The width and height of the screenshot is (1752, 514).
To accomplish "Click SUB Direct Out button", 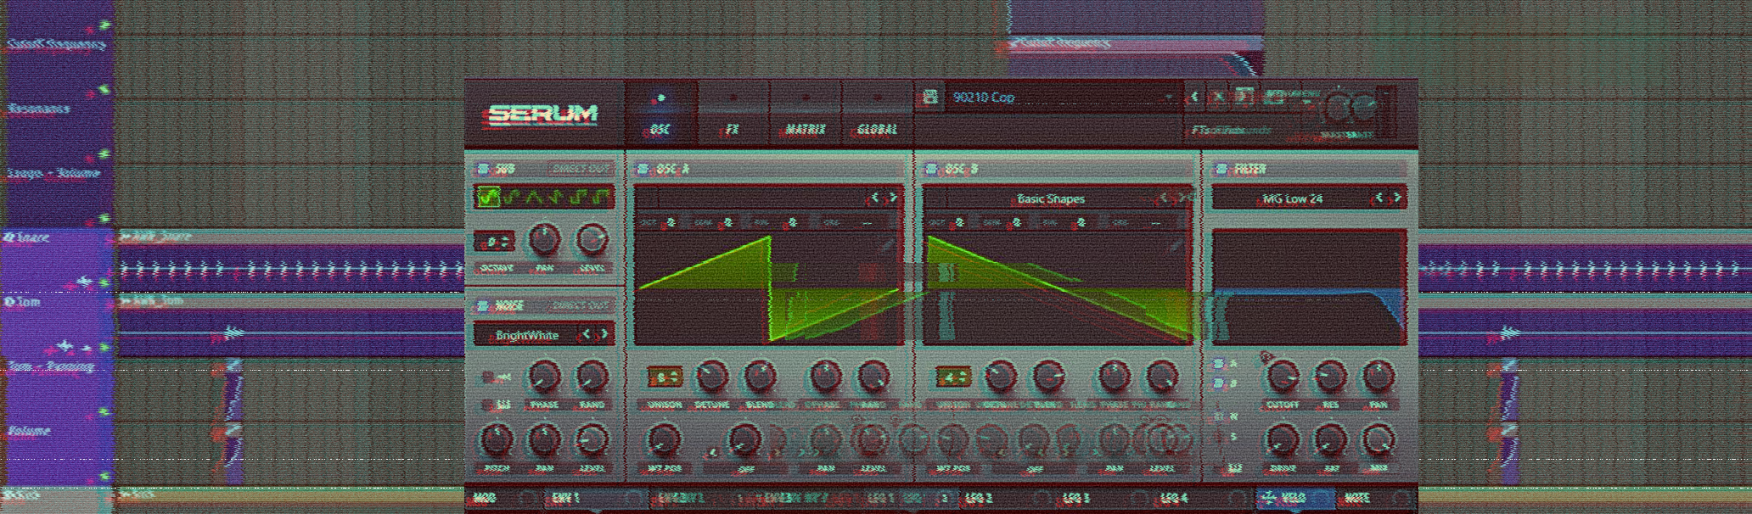I will (x=581, y=169).
